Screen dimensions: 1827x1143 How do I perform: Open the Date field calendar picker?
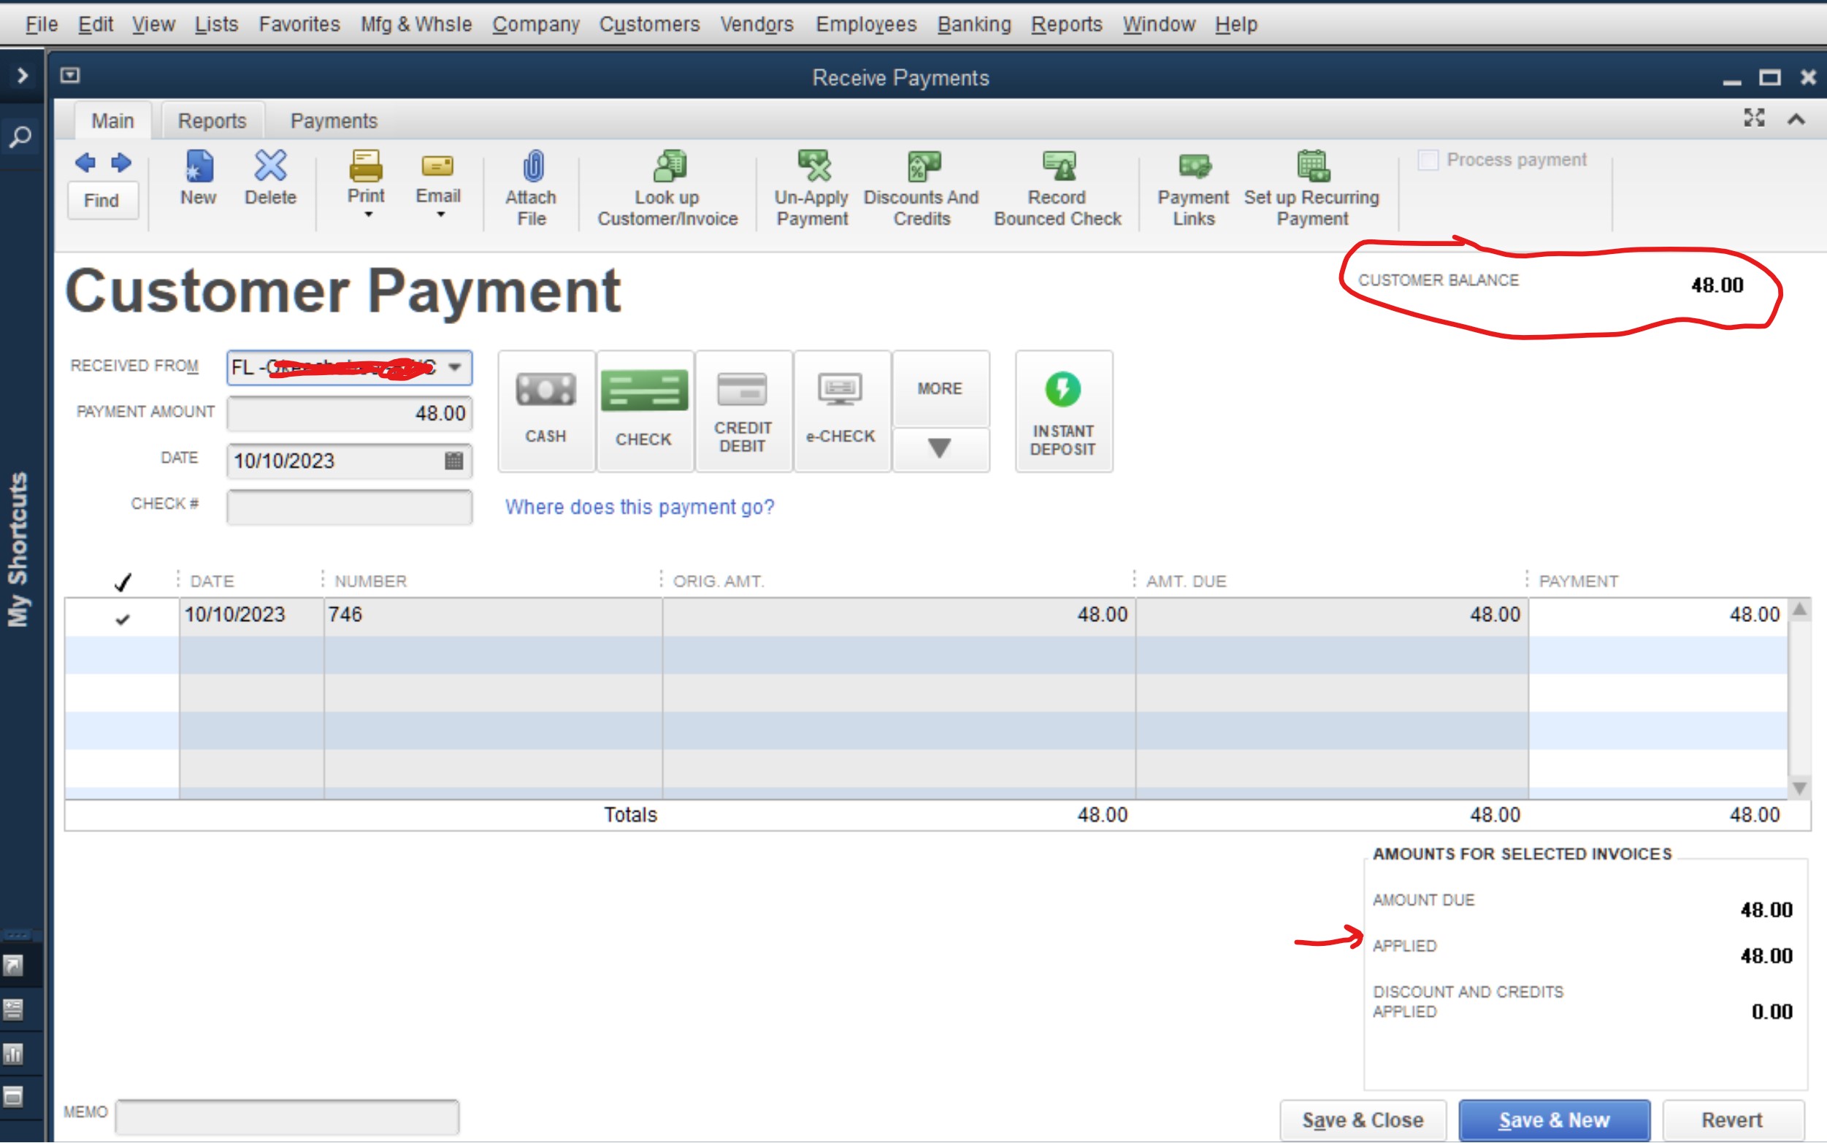point(453,461)
